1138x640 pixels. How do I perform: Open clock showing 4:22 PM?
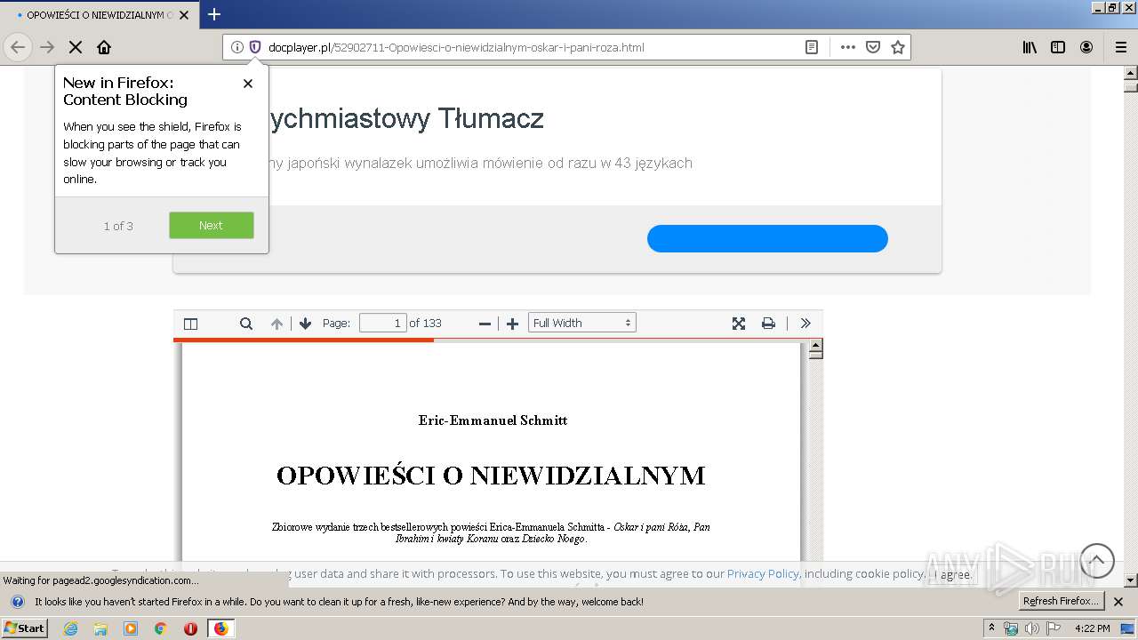[x=1092, y=628]
